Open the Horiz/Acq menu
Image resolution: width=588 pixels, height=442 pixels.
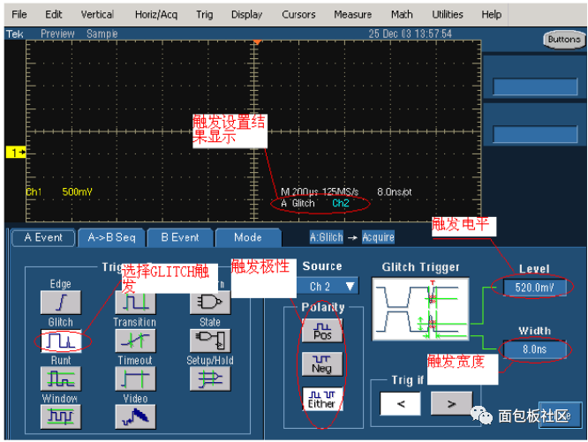[156, 15]
